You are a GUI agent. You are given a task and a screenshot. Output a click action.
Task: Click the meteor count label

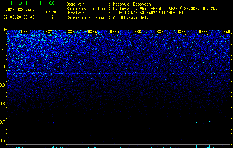pos(53,11)
